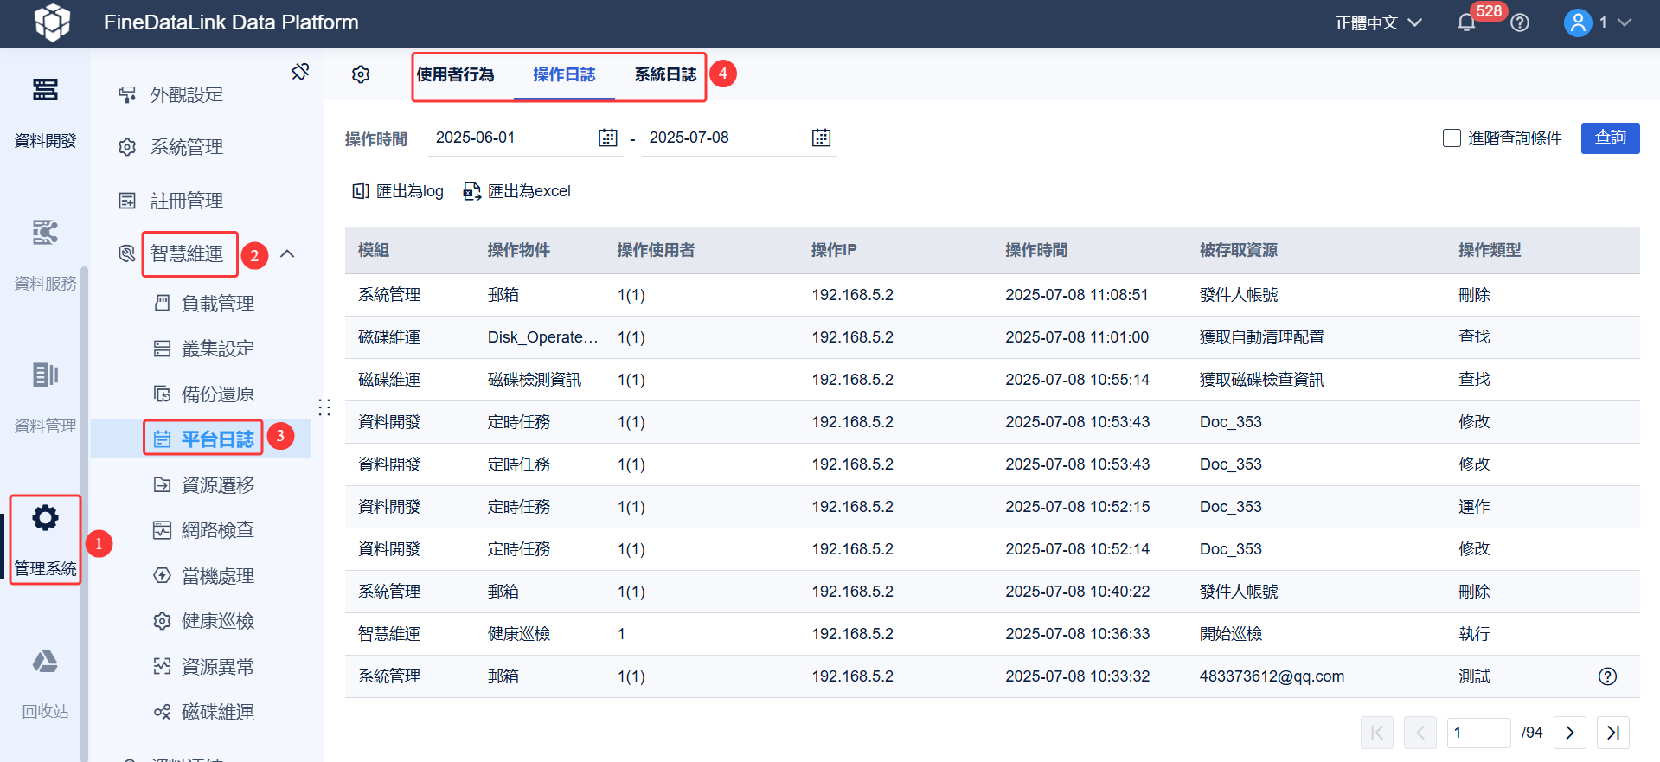
Task: Click the 操作類型 column header
Action: [1490, 250]
